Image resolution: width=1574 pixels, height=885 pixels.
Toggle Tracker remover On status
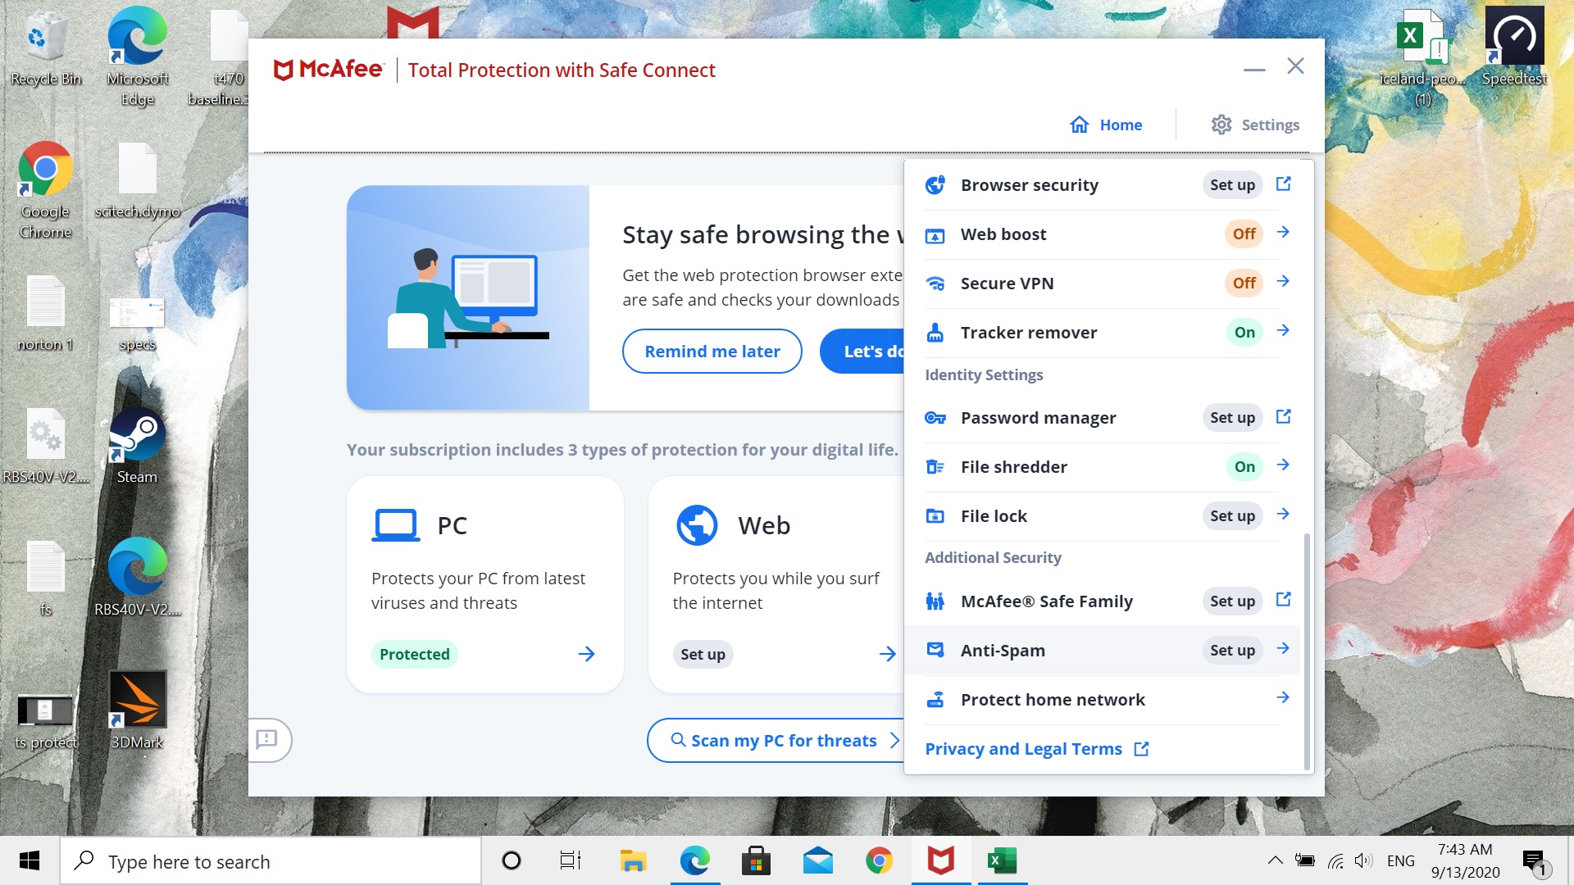pos(1244,333)
